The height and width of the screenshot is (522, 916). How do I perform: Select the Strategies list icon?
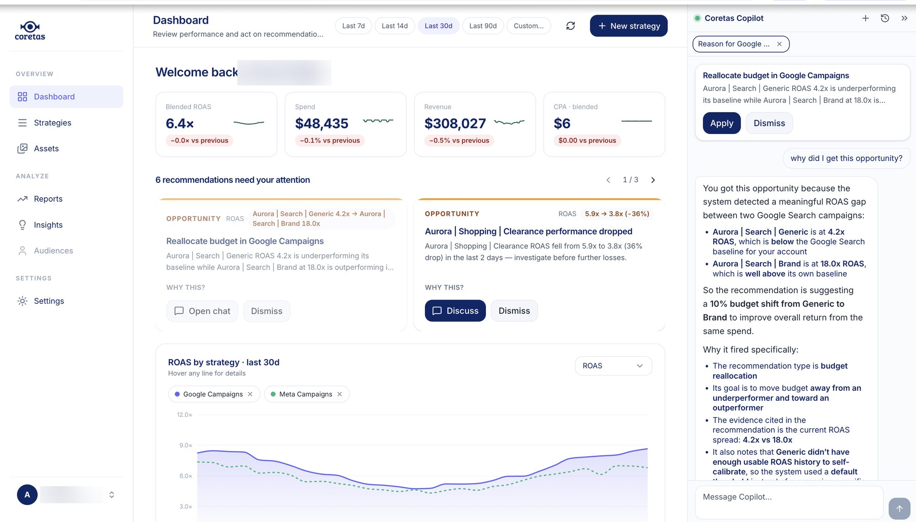pos(22,123)
